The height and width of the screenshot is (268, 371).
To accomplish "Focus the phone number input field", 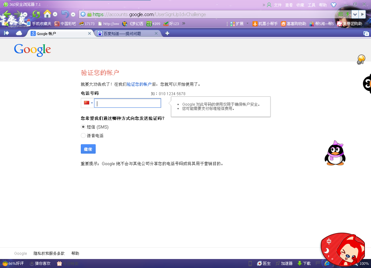I will click(128, 103).
